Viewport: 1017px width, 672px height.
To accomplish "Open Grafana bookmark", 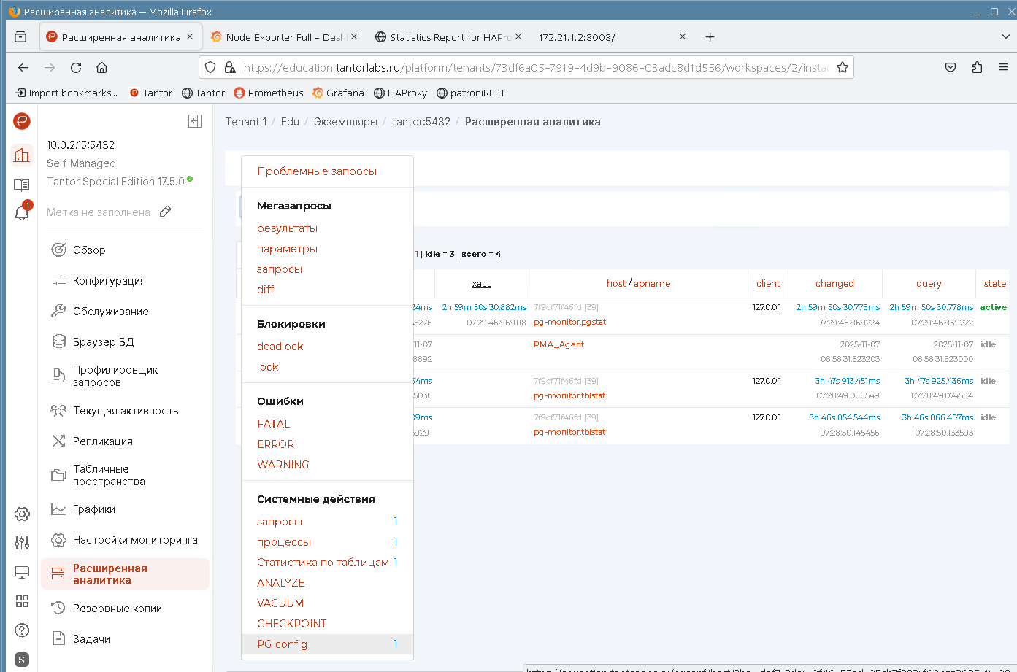I will click(338, 93).
